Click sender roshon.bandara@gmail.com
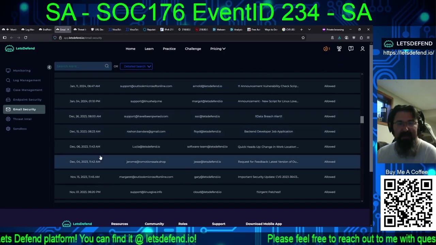436x245 pixels. [x=146, y=131]
